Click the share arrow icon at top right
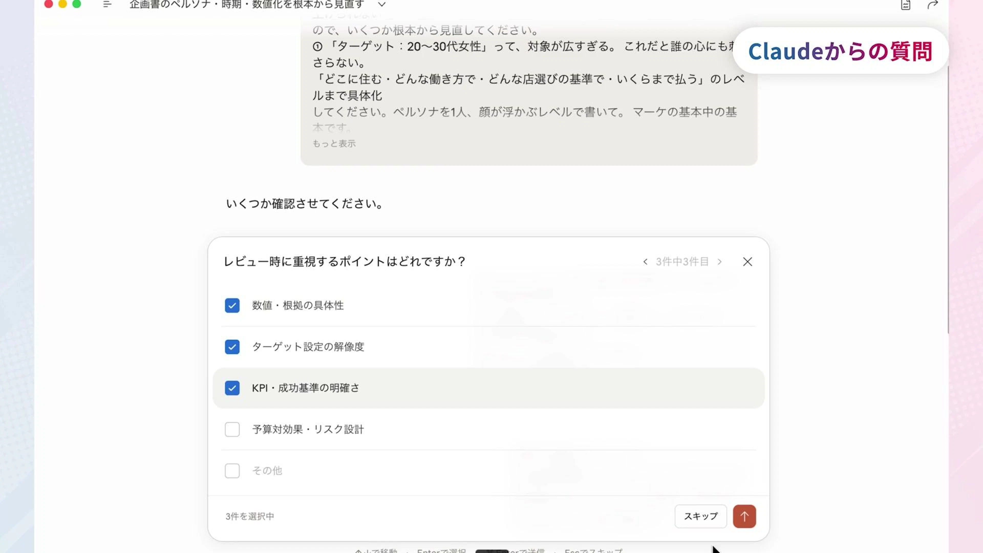This screenshot has height=553, width=983. point(933,5)
